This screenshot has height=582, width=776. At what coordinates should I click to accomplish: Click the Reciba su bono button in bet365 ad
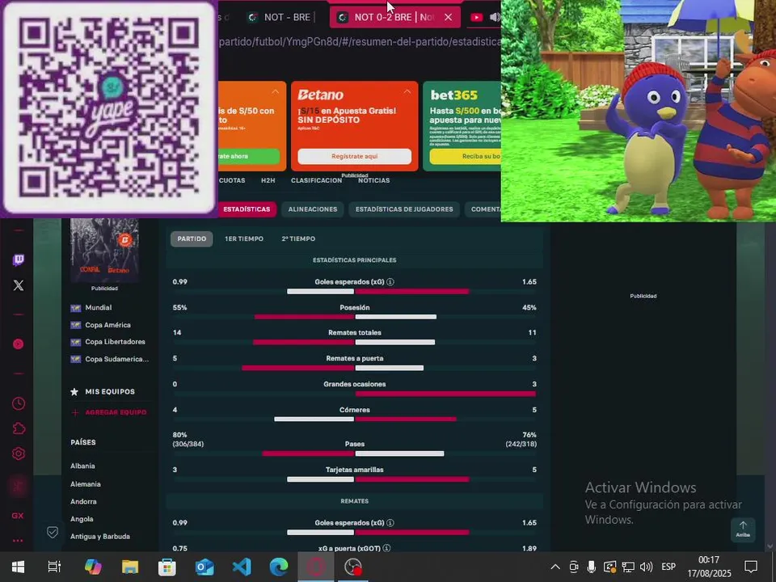click(466, 156)
